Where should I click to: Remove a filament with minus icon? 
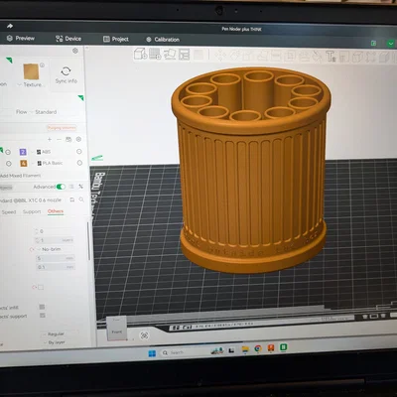59,139
